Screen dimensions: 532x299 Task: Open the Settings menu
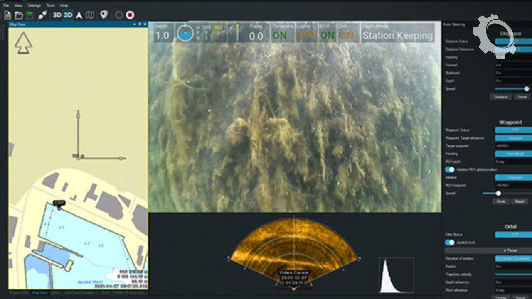pyautogui.click(x=34, y=6)
